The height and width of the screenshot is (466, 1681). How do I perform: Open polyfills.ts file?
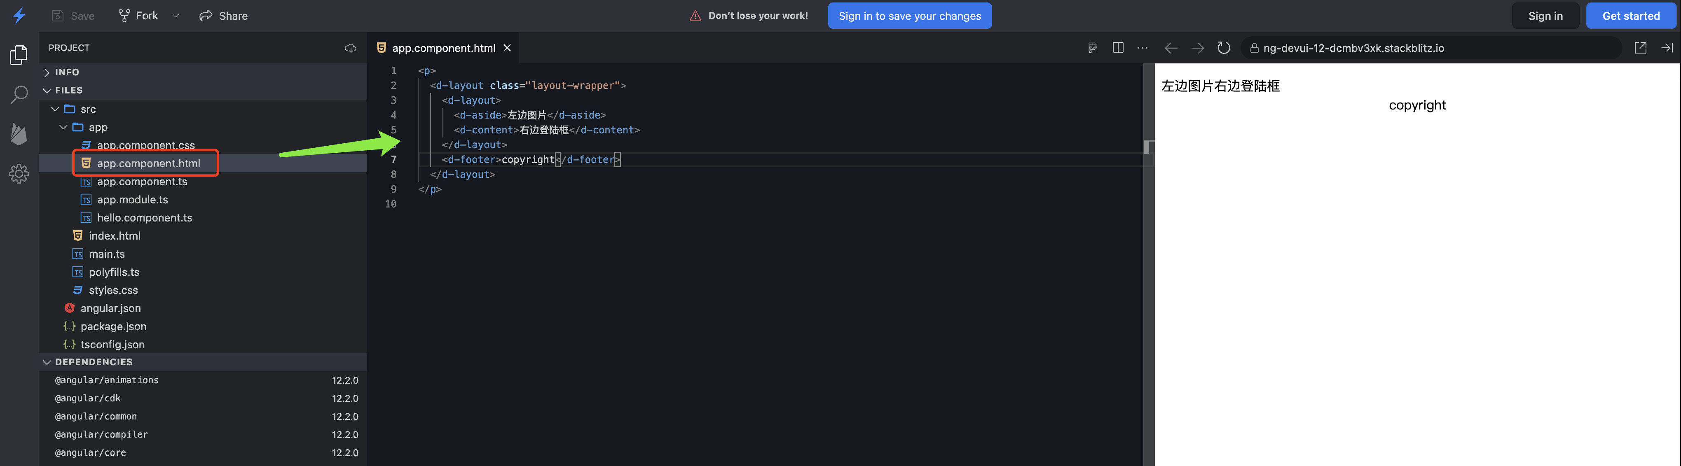pos(203,272)
